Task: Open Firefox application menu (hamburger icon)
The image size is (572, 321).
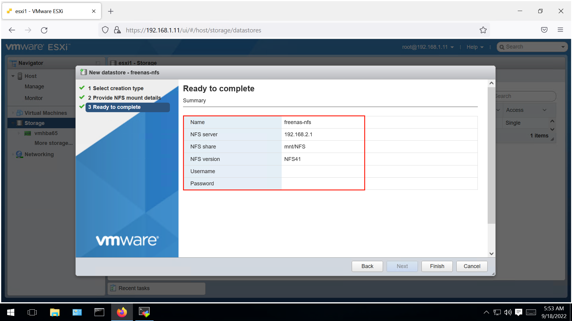Action: pyautogui.click(x=560, y=30)
